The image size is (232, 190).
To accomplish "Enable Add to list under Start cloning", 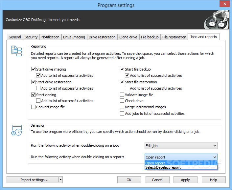I will (38, 101).
